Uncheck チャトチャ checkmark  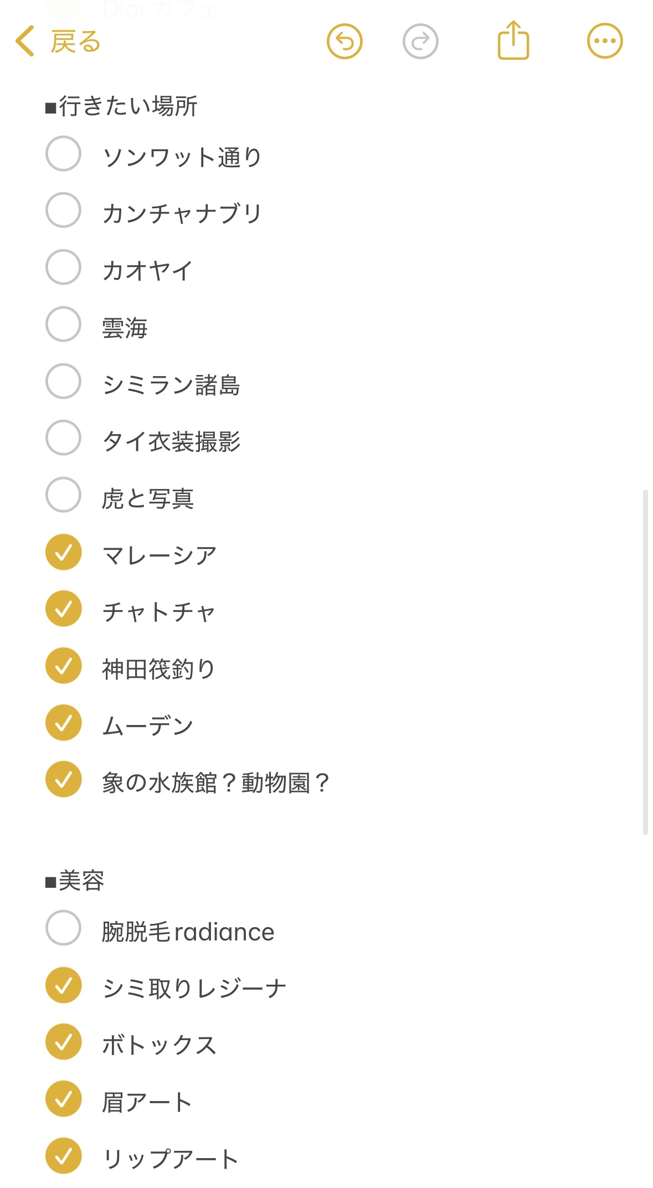point(64,609)
